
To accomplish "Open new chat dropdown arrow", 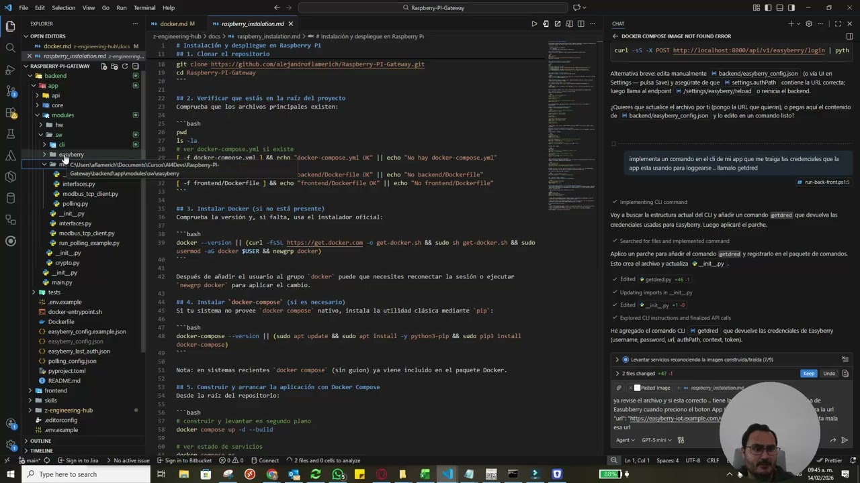I will (798, 23).
